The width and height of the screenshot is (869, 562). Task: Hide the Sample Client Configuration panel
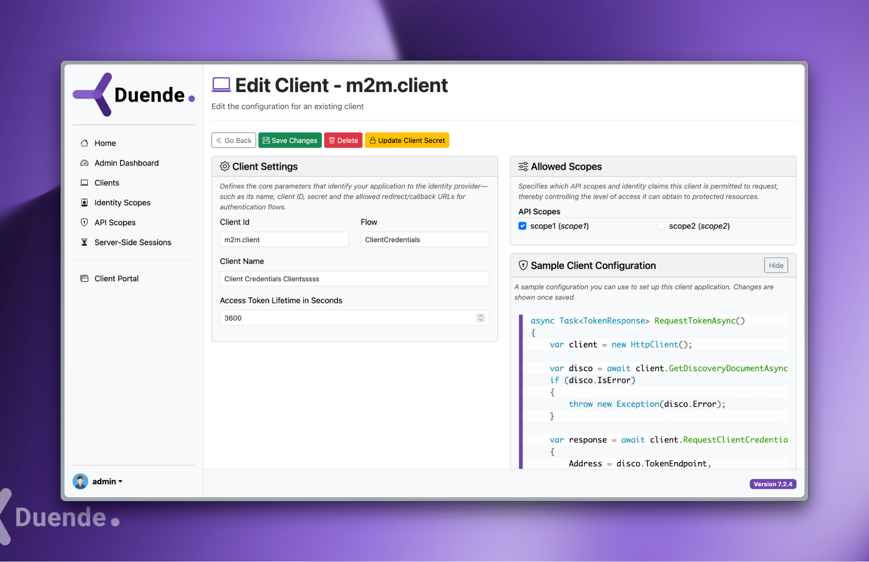776,266
